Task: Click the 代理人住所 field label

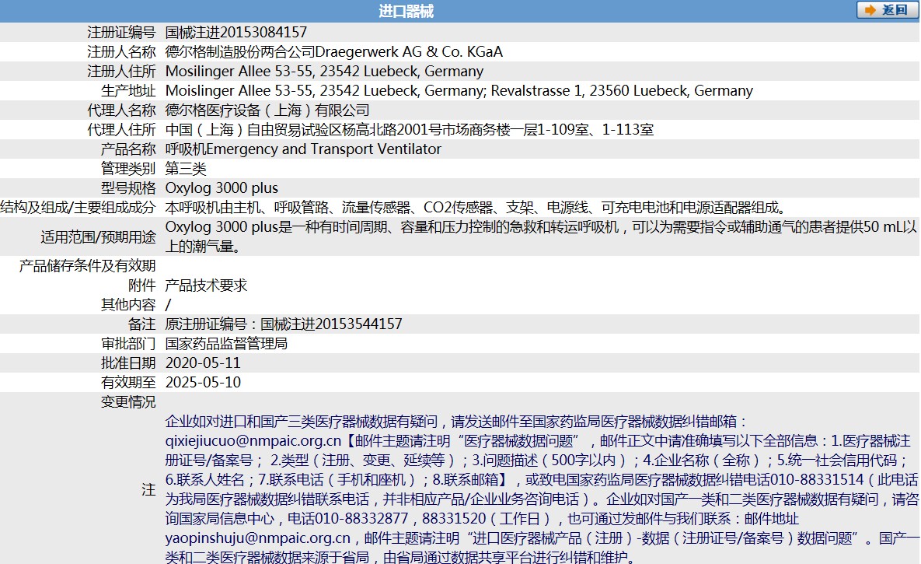Action: (121, 129)
